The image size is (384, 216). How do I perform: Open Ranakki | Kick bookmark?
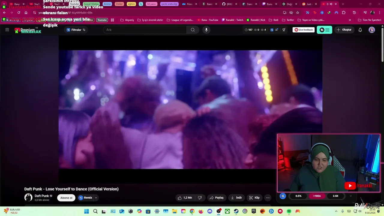(x=256, y=20)
